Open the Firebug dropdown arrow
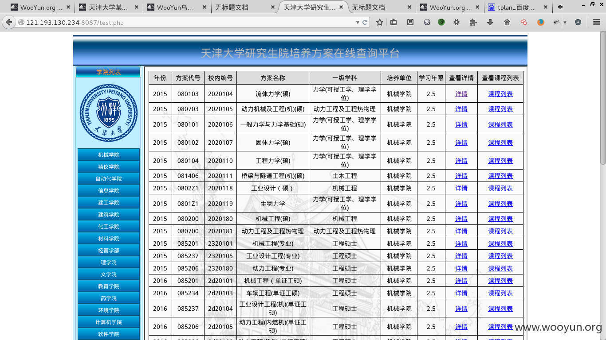Viewport: 606px width, 340px height. (565, 22)
